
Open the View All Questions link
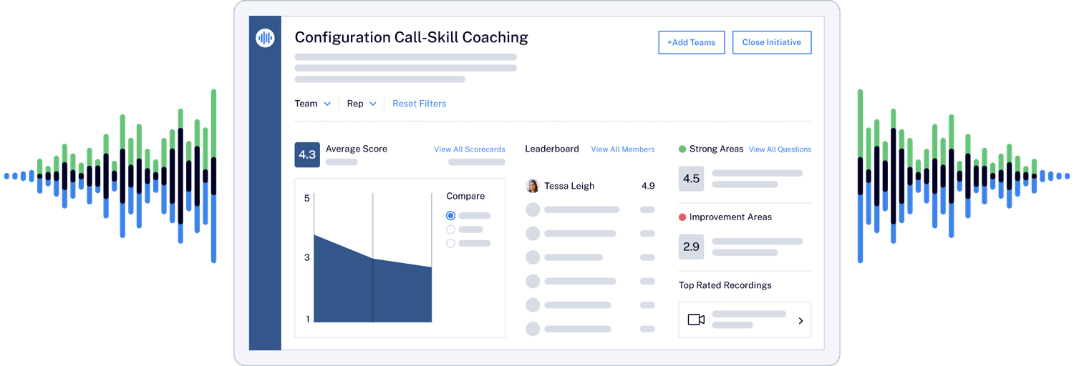[x=780, y=149]
